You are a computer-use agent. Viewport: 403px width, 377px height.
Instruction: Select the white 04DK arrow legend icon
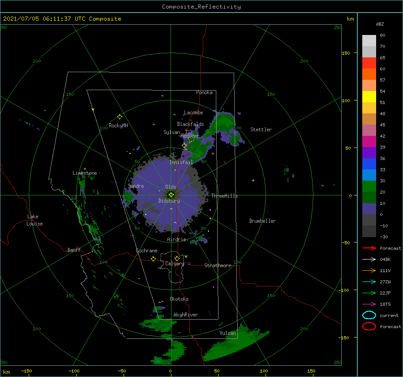[369, 259]
